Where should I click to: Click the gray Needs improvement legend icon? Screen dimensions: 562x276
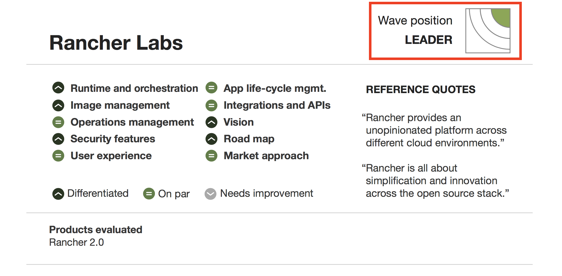210,194
